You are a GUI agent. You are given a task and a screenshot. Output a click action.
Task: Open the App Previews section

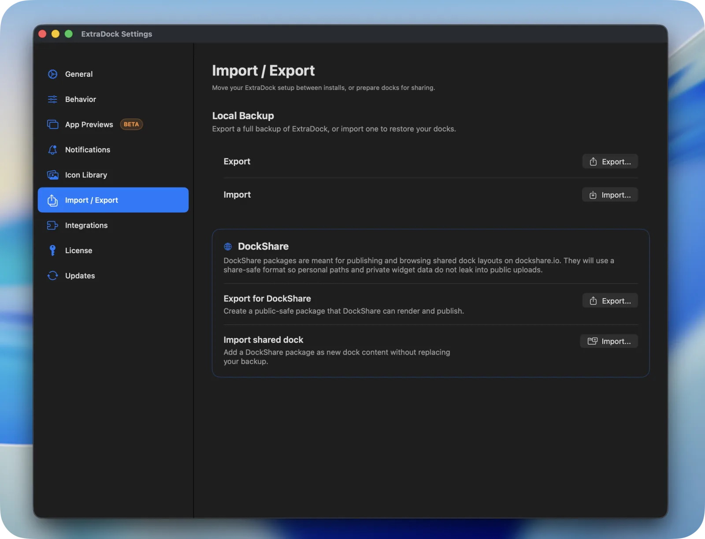(113, 124)
